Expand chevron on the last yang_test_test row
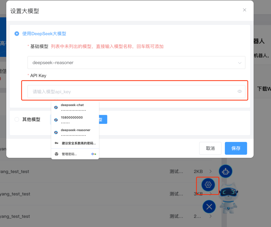The width and height of the screenshot is (271, 227). tap(211, 216)
